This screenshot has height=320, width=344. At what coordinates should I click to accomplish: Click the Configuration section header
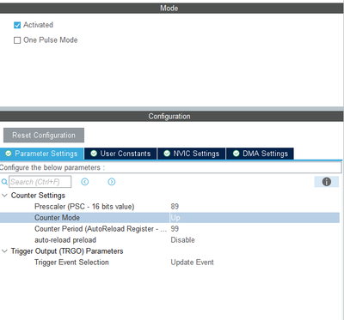pos(171,117)
